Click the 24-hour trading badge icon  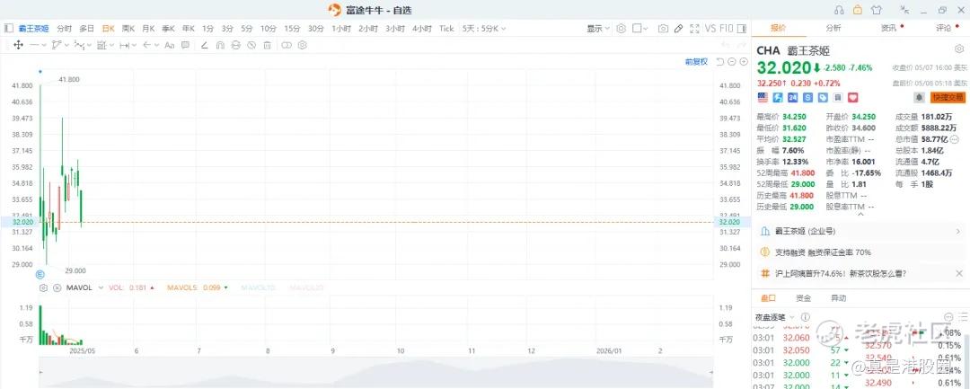pos(792,97)
